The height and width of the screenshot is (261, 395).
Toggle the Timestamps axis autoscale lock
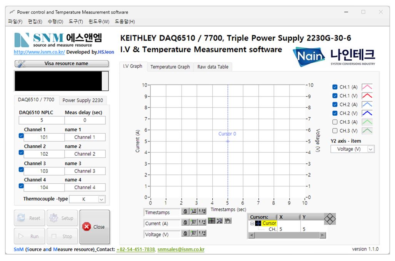pyautogui.click(x=185, y=212)
